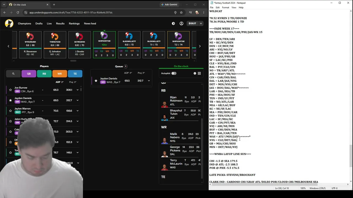Click the location icon in address bar
This screenshot has height=198, width=353.
pos(175,12)
